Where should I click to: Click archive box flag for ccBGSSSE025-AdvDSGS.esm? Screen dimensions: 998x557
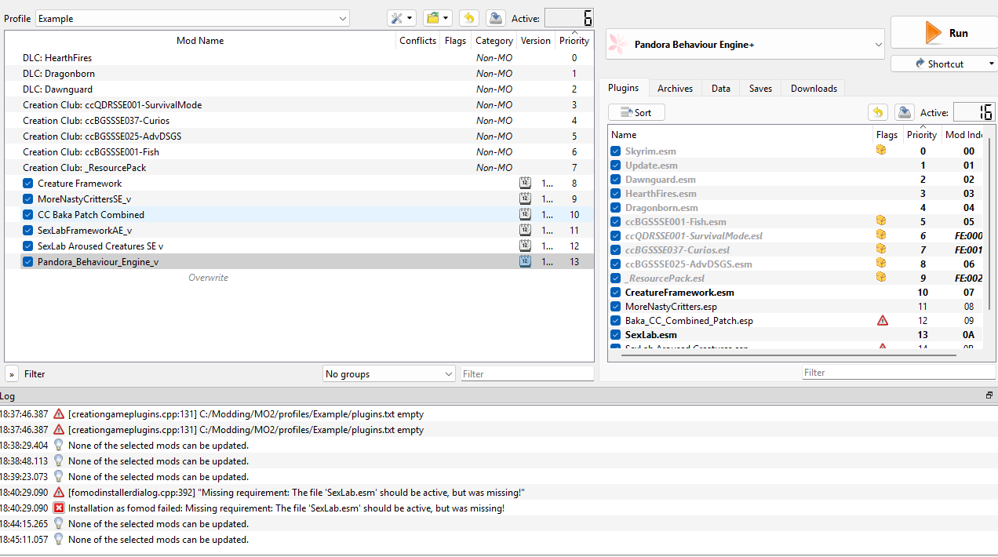tap(881, 263)
